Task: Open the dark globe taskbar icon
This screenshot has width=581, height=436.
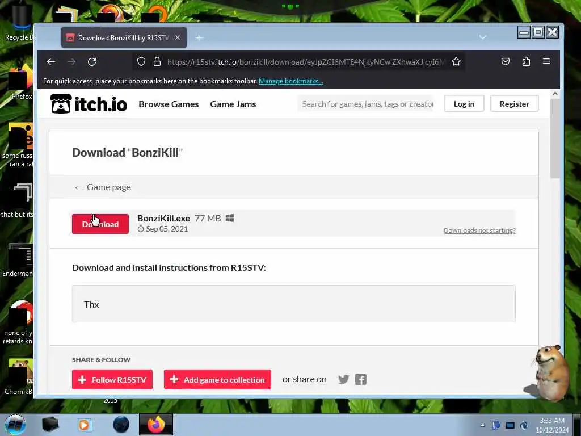Action: (x=121, y=425)
